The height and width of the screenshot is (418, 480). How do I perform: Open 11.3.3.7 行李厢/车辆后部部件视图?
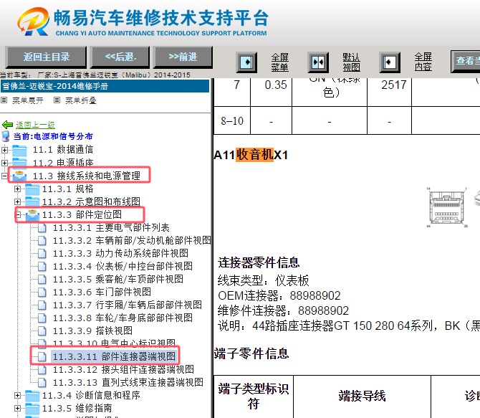[x=128, y=305]
